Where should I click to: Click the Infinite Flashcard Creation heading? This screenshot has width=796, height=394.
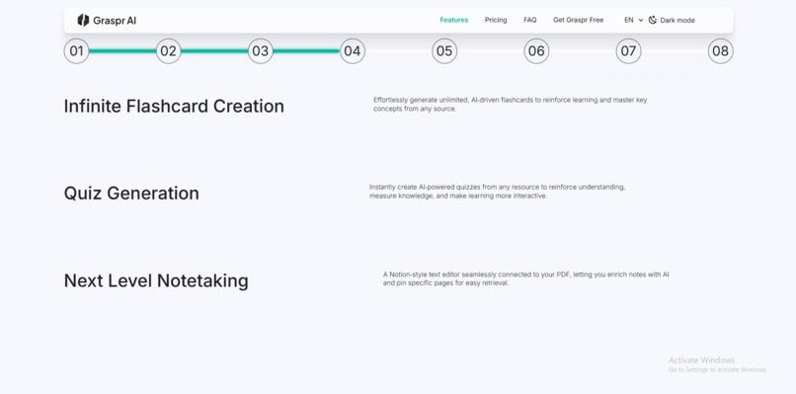pyautogui.click(x=174, y=106)
